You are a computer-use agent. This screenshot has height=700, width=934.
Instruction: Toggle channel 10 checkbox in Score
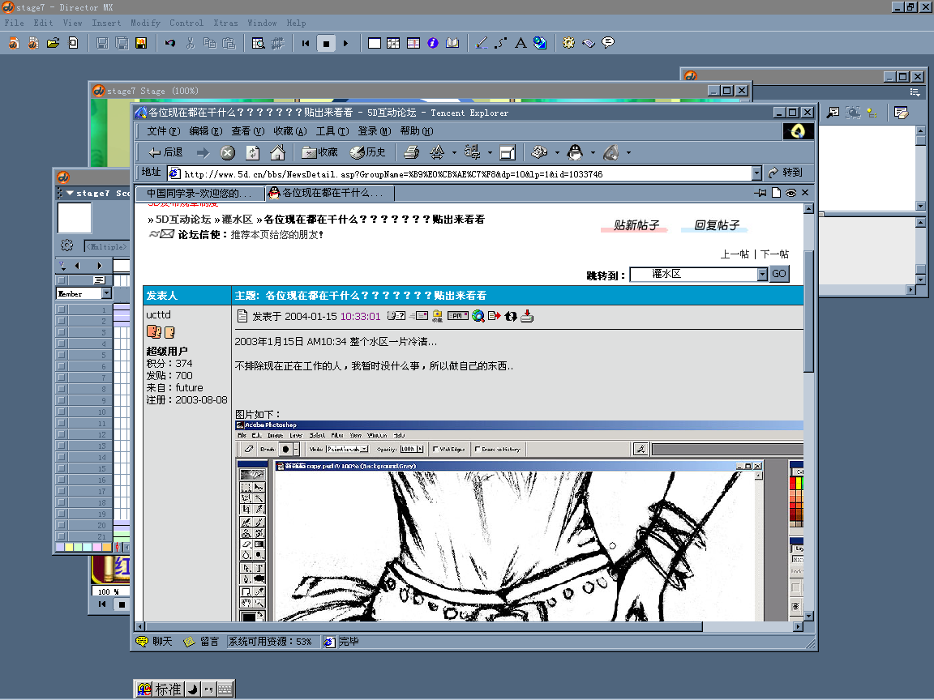[x=61, y=412]
